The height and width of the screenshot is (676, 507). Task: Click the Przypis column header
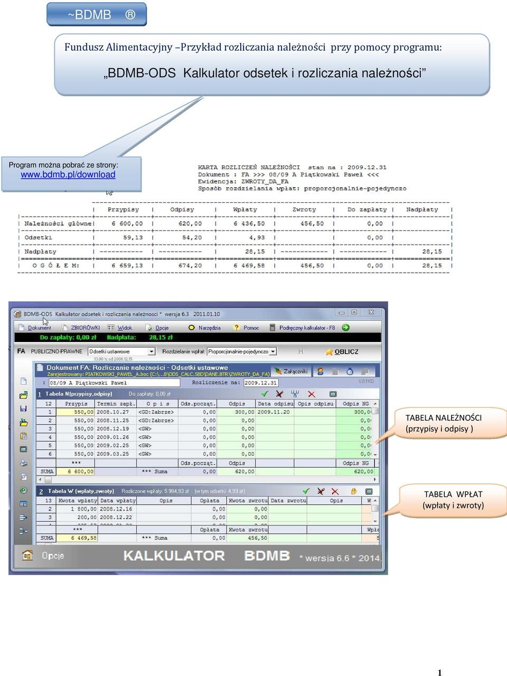pyautogui.click(x=76, y=404)
